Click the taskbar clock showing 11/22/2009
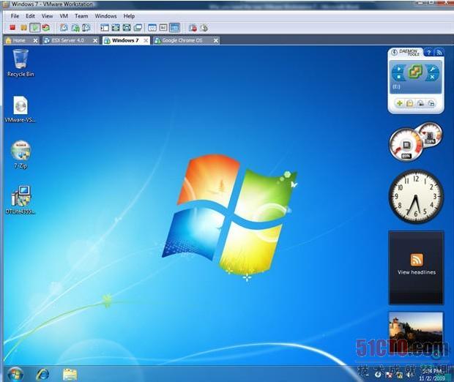The image size is (454, 382). pyautogui.click(x=432, y=375)
